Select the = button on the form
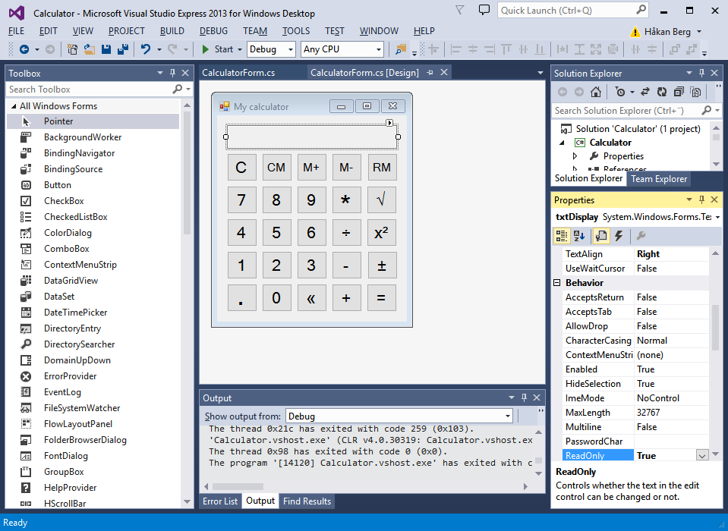Screen dimensions: 728x531 [x=382, y=297]
